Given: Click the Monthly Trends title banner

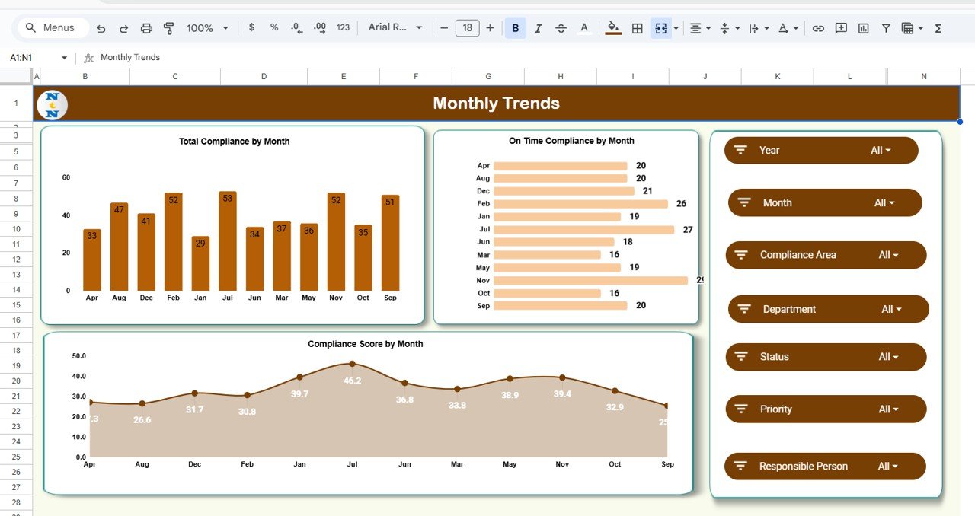Looking at the screenshot, I should [496, 104].
